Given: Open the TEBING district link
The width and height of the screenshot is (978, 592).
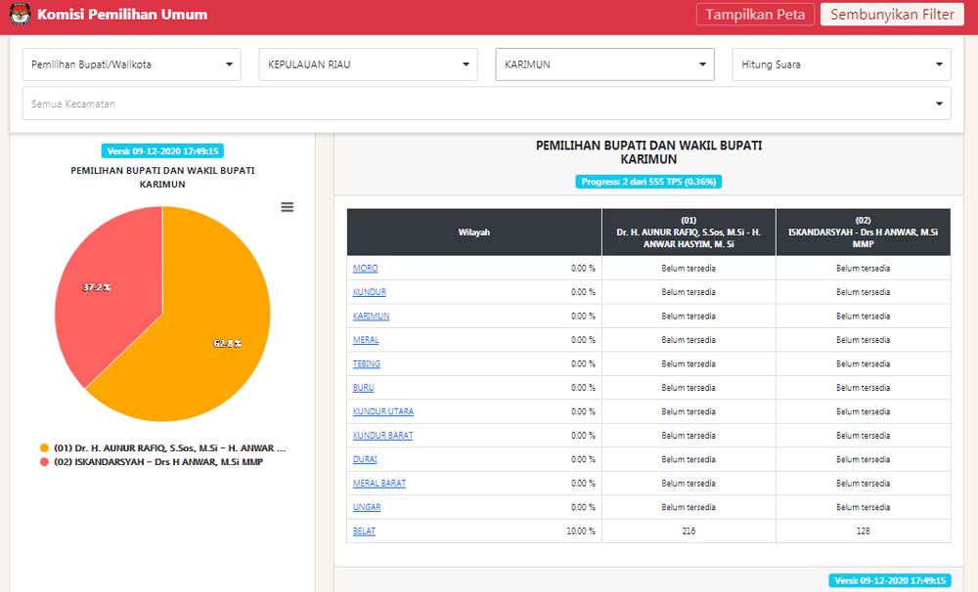Looking at the screenshot, I should click(367, 364).
